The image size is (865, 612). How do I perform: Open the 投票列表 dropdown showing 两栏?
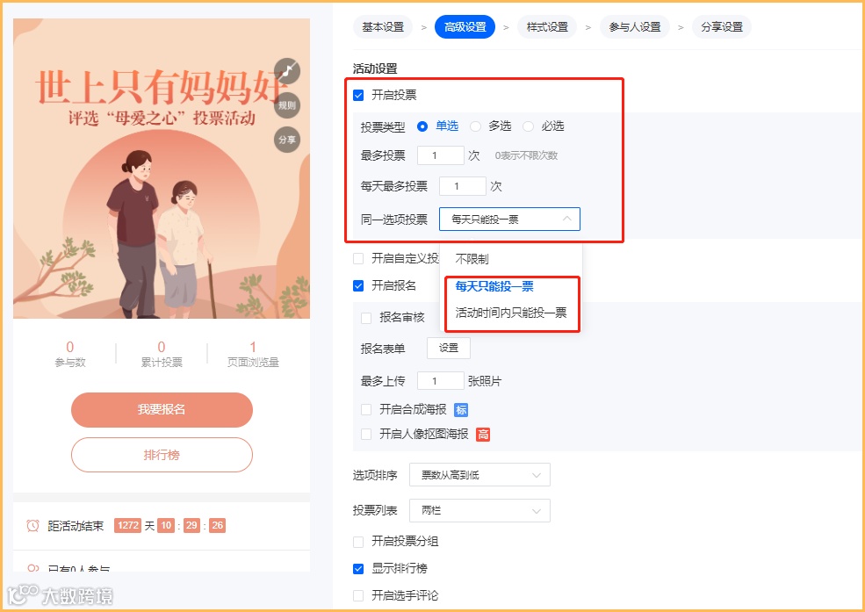[x=480, y=510]
